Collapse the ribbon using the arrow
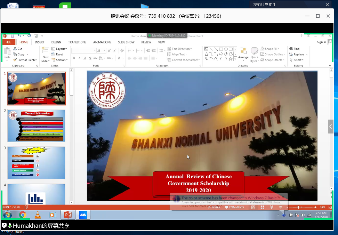338x235 pixels. point(330,65)
